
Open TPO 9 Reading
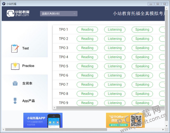(87, 103)
